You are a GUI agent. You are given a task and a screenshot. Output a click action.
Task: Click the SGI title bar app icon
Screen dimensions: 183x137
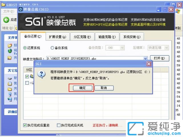click(x=21, y=9)
